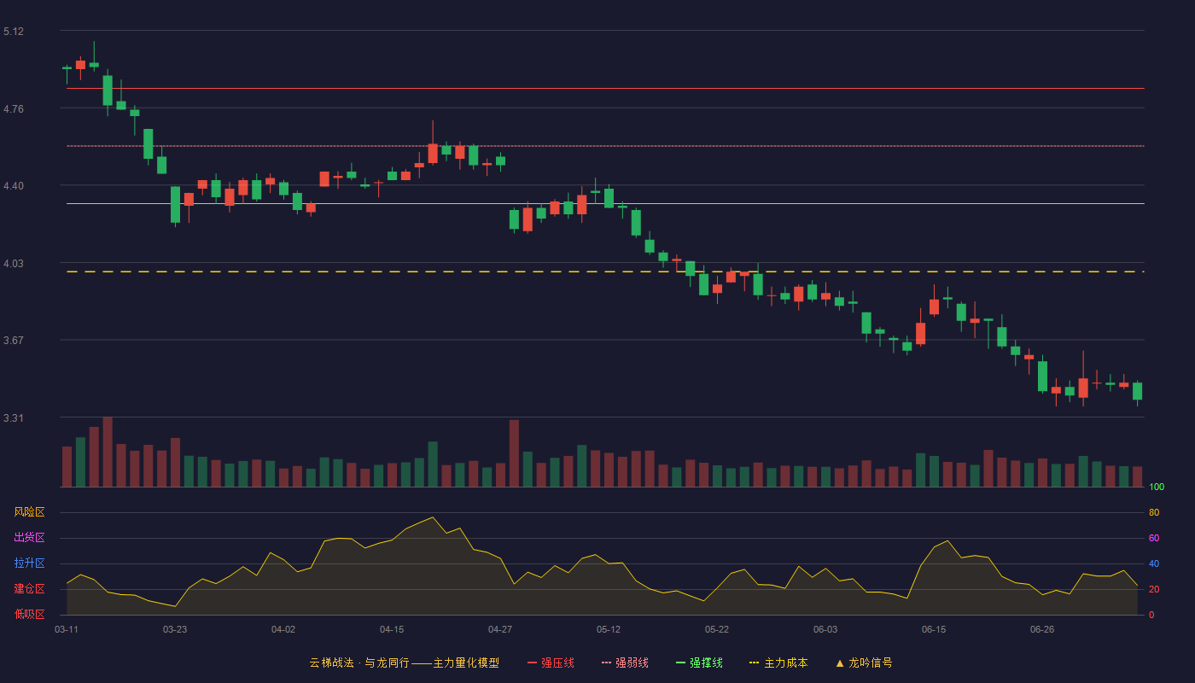This screenshot has width=1195, height=683.
Task: Click the 建仓区 zone label
Action: click(29, 589)
